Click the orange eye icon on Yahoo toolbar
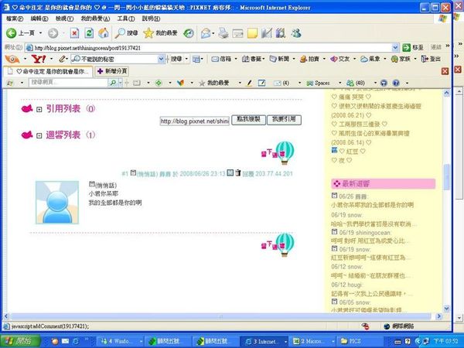This screenshot has width=464, height=348. point(12,59)
